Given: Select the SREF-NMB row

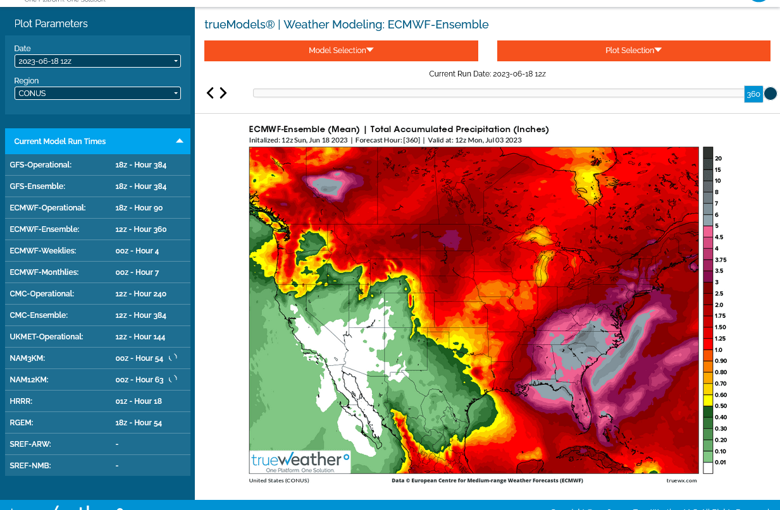Looking at the screenshot, I should (x=97, y=466).
